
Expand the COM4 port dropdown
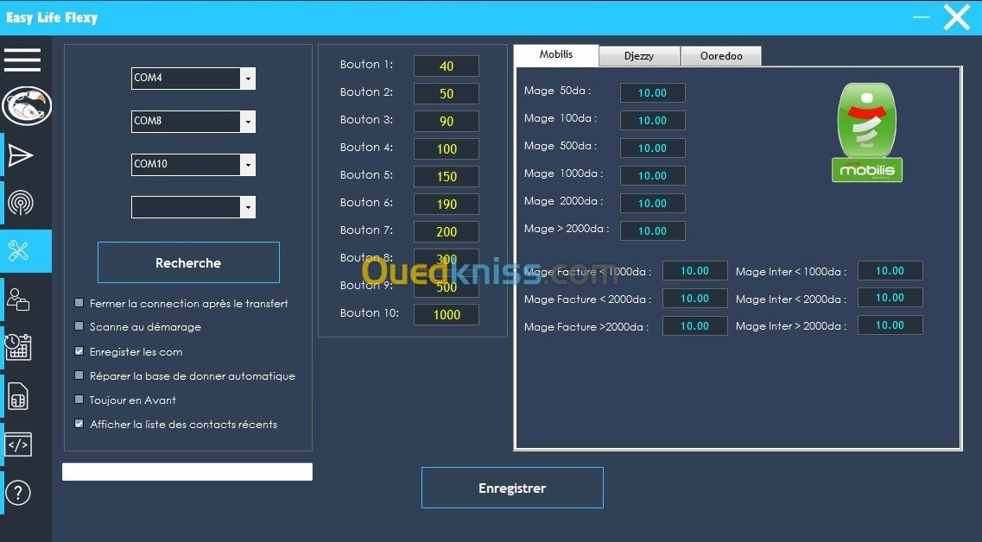click(x=248, y=79)
